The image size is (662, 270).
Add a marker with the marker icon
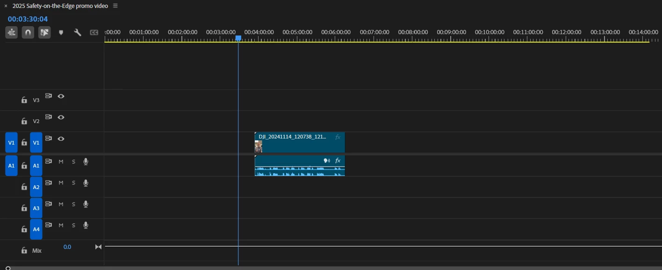pyautogui.click(x=61, y=32)
